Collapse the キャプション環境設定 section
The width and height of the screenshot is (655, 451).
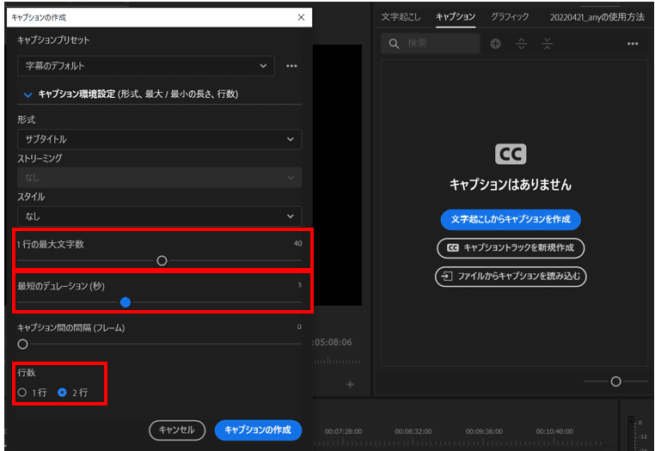coord(28,94)
